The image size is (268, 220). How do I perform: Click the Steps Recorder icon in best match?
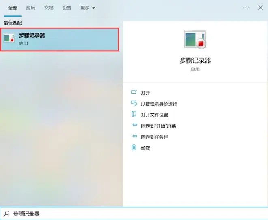point(9,38)
